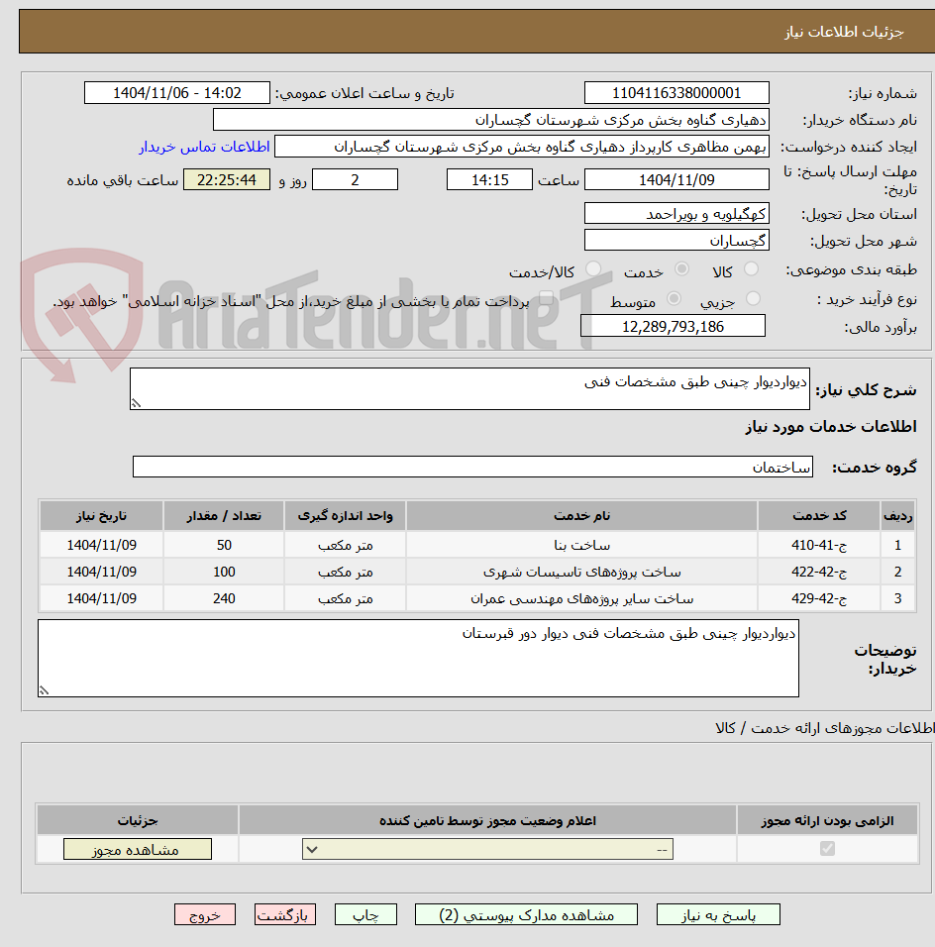Click the ردیف column header
This screenshot has height=947, width=935.
(x=897, y=516)
